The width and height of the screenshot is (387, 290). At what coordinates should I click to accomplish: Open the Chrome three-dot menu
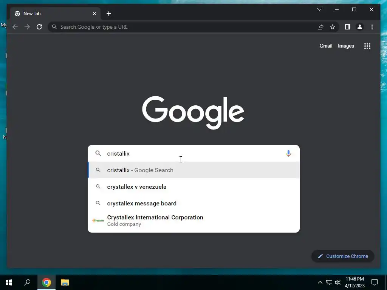click(372, 27)
